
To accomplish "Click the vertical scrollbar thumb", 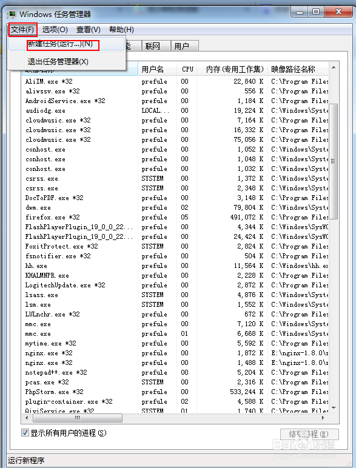I will [334, 161].
